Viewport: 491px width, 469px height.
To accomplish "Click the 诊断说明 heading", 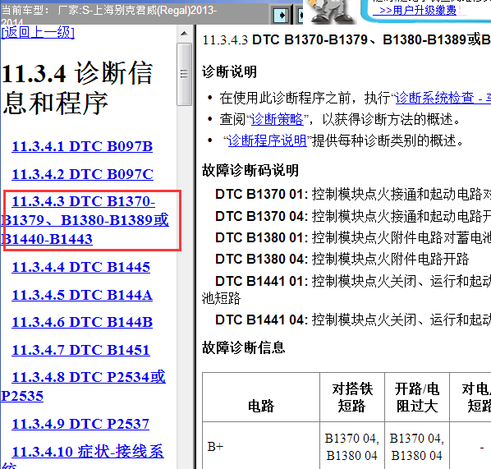I will tap(230, 71).
